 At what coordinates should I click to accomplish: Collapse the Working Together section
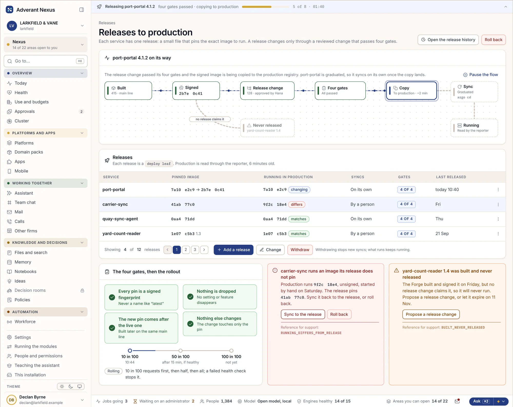46,183
